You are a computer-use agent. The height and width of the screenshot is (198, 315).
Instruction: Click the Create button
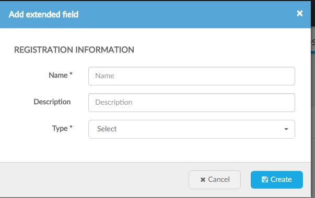277,180
